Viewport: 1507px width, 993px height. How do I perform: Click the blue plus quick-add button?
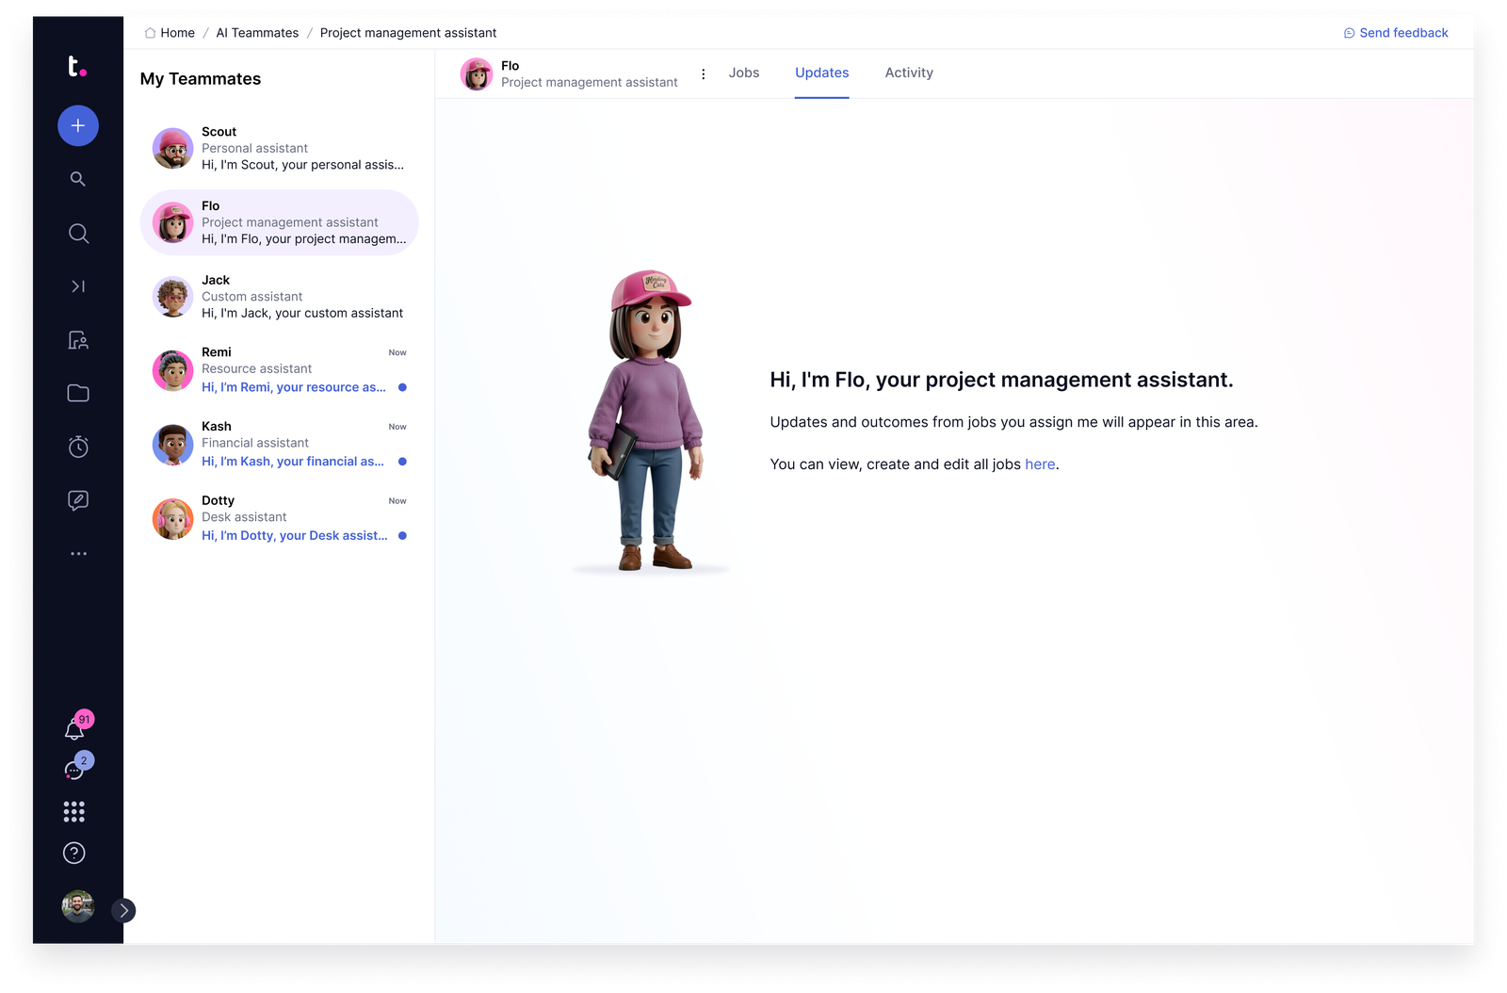(78, 125)
